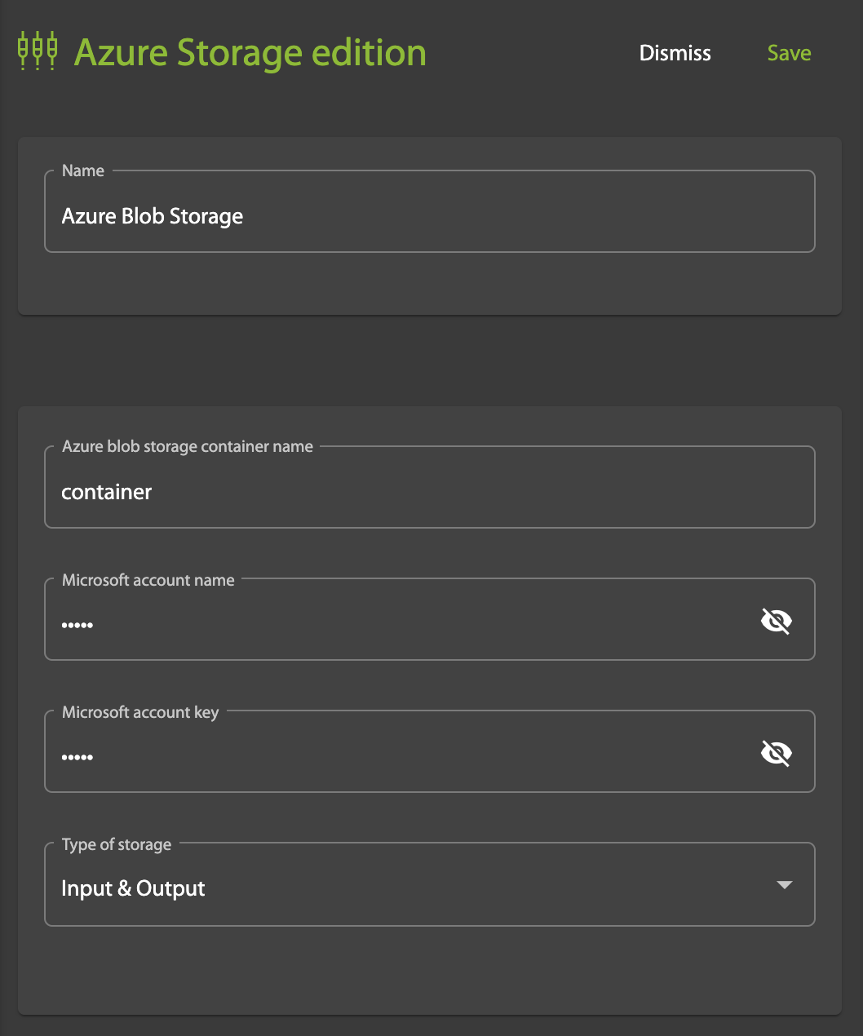
Task: Click the green connector logo icon
Action: (38, 51)
